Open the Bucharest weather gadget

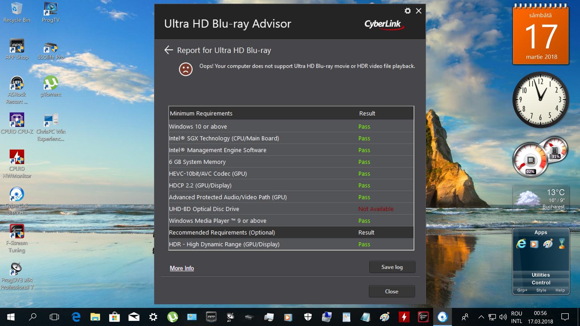coord(541,198)
